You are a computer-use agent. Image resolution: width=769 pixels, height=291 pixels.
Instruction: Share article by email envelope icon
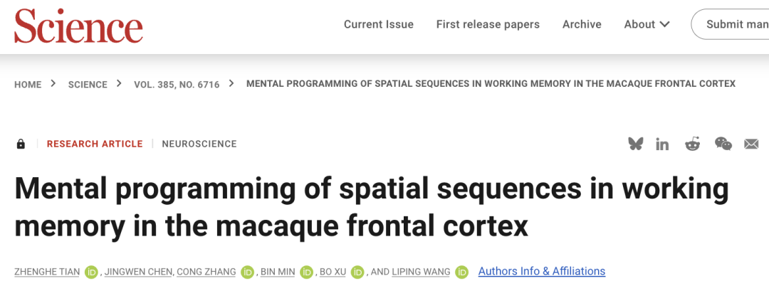coord(751,144)
